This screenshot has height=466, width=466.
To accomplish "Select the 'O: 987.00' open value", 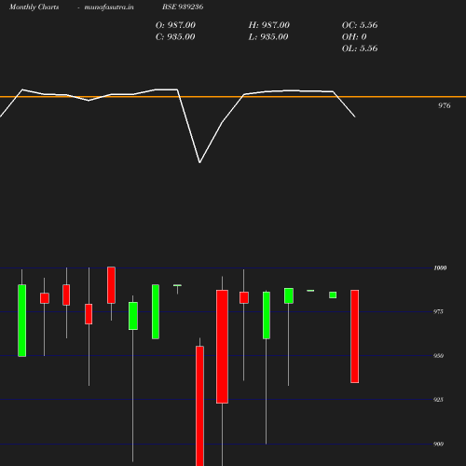I will 175,25.
